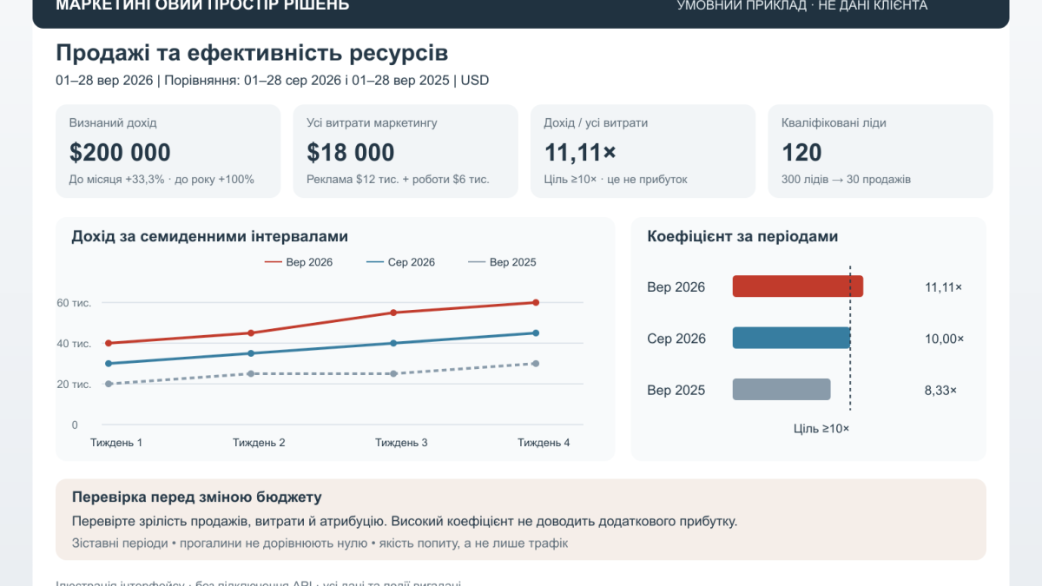Click 'Реклама $12 тис. + роботи $6 тис.'
Viewport: 1042px width, 586px height.
(x=398, y=180)
